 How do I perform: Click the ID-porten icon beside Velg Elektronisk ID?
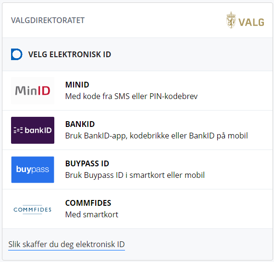coord(17,54)
